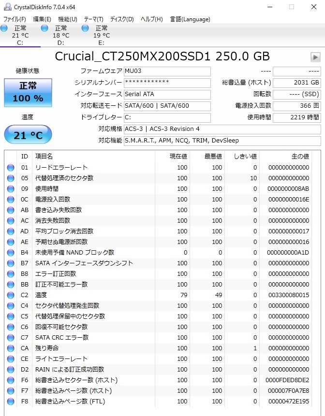Image resolution: width=325 pixels, height=416 pixels.
Task: Click status icon of row 01 リードエラーレート
Action: (11, 167)
